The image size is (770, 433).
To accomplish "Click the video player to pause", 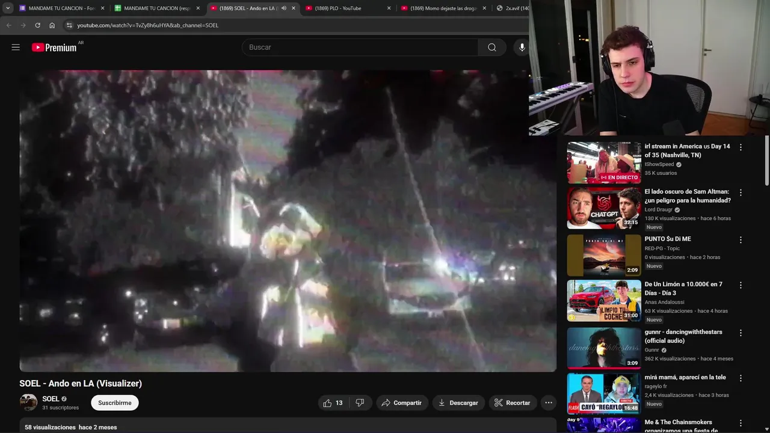I will coord(288,221).
